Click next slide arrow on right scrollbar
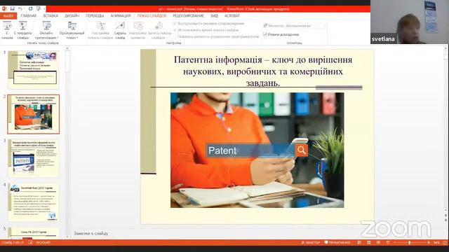This screenshot has width=449, height=252. tap(446, 220)
